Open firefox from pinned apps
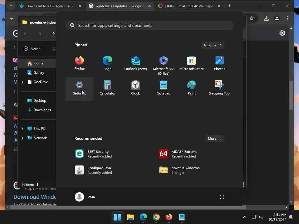 pos(79,63)
